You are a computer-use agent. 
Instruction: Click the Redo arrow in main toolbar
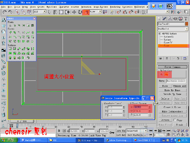(x=10, y=12)
